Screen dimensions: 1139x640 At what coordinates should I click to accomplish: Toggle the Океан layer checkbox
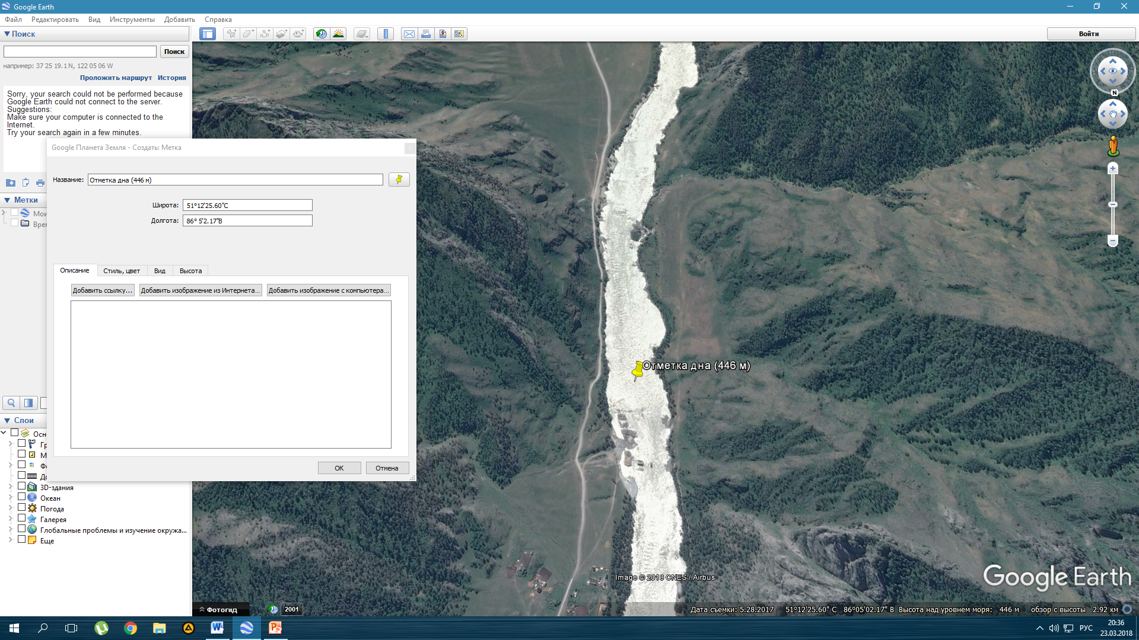21,497
